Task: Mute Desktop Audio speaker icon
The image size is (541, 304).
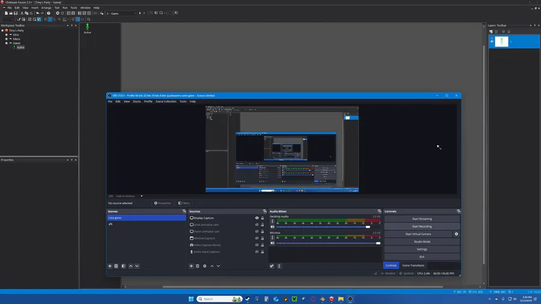Action: (272, 226)
